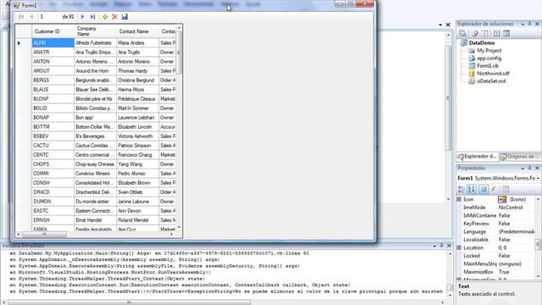Close the document tab with X button
The height and width of the screenshot is (305, 542).
click(448, 25)
